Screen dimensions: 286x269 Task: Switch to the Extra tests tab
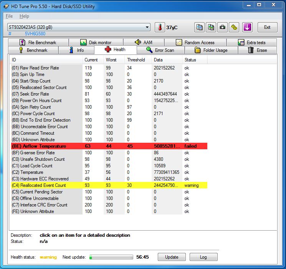(251, 43)
